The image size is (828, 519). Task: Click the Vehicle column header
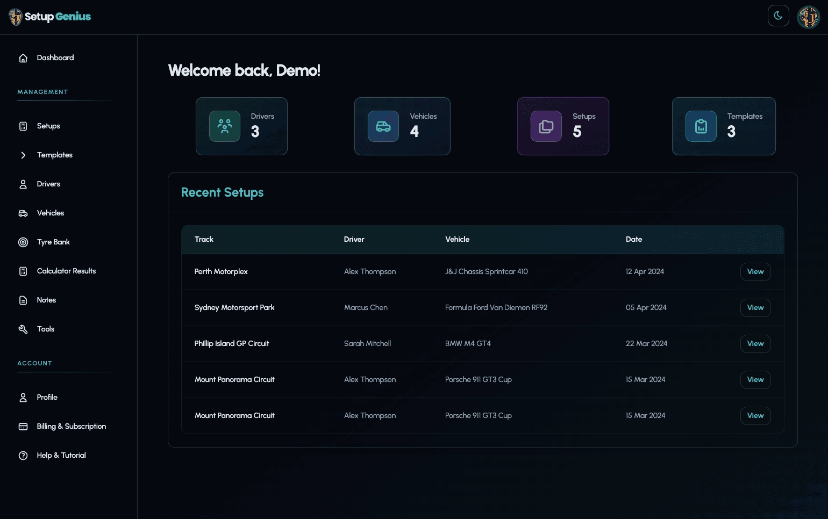pyautogui.click(x=457, y=239)
